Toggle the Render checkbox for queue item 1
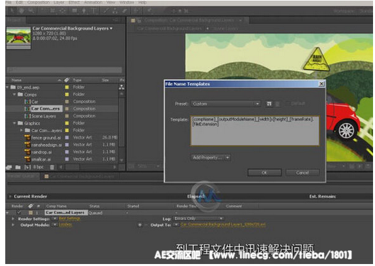Viewport: 375px width, 266px height. click(x=18, y=212)
